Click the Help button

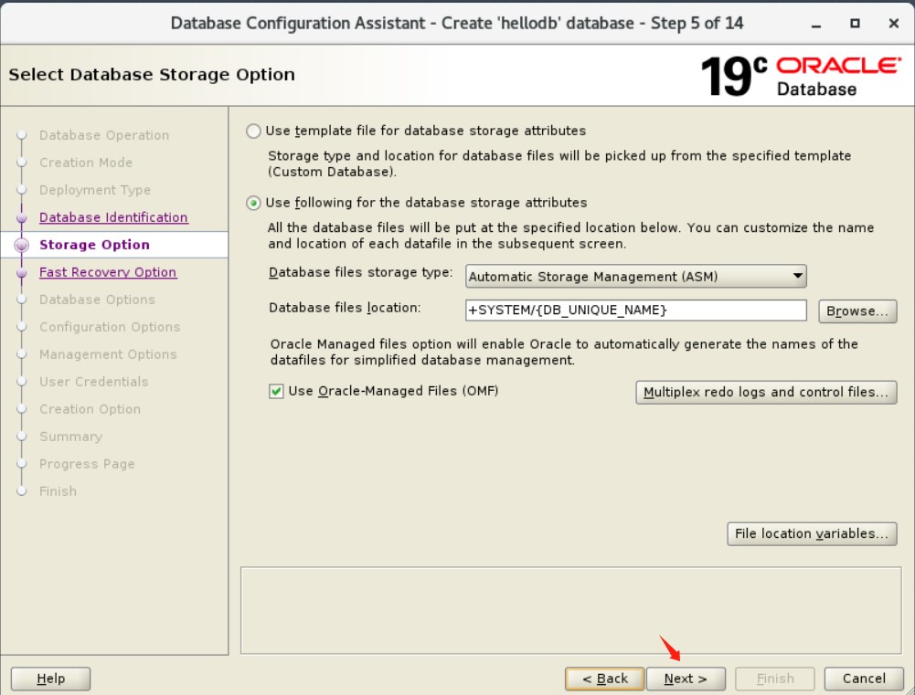click(x=51, y=679)
